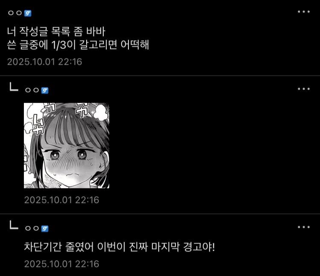Click the timestamp below the manga image
320x276 pixels.
pos(61,200)
